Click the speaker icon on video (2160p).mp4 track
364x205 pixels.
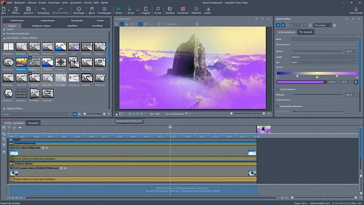47,148
